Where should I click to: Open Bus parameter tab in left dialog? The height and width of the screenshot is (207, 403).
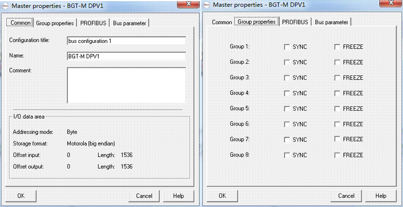(129, 23)
